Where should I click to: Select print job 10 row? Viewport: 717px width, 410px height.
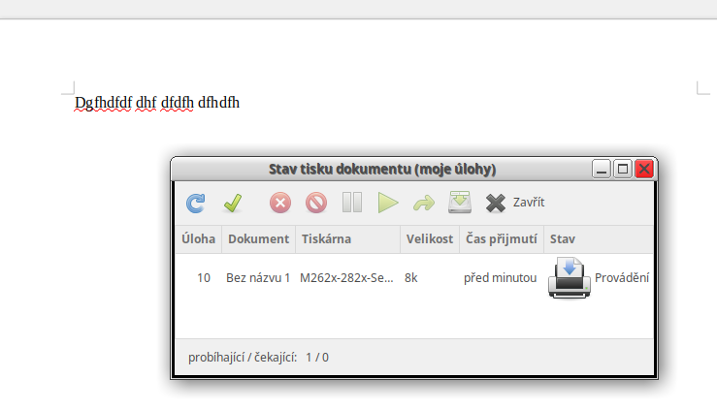pos(414,277)
